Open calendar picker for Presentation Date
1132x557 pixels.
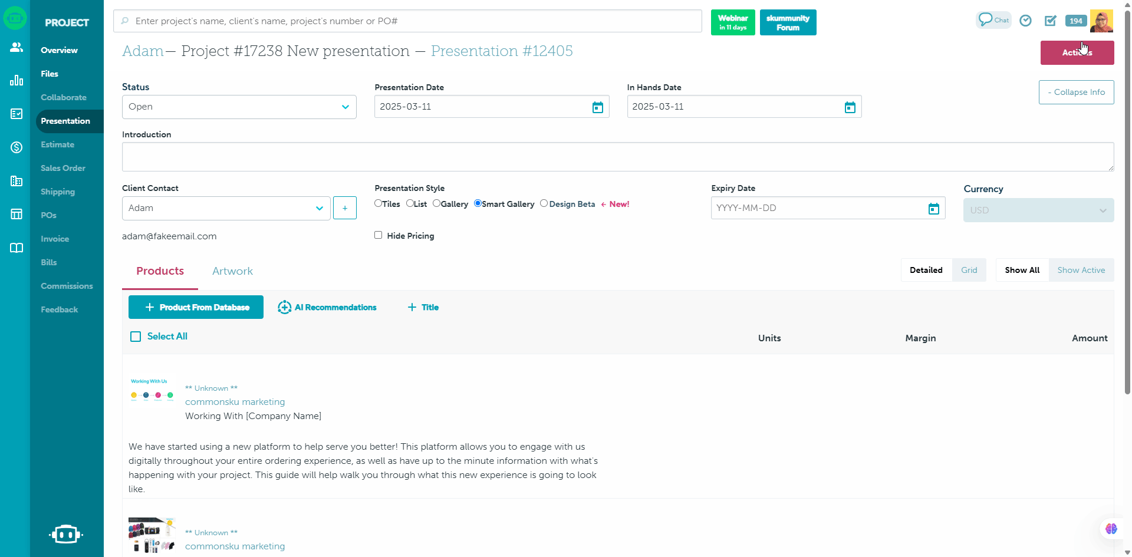pos(597,107)
